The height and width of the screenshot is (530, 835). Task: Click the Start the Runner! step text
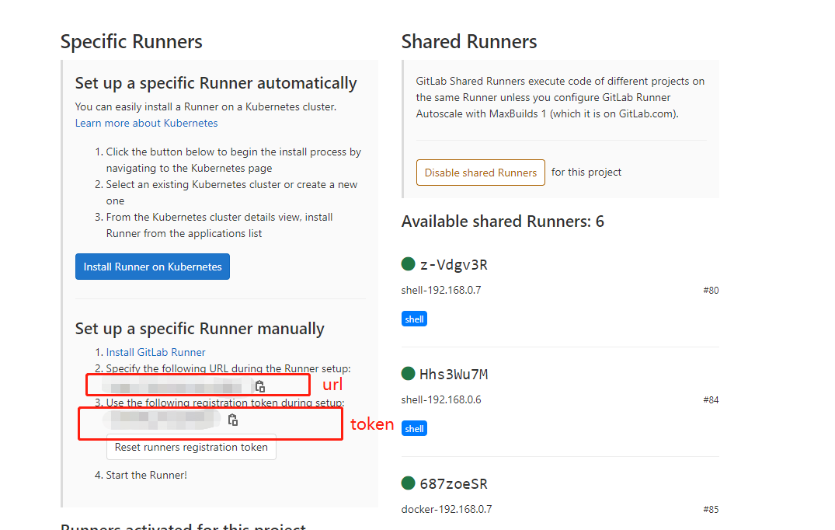[147, 475]
